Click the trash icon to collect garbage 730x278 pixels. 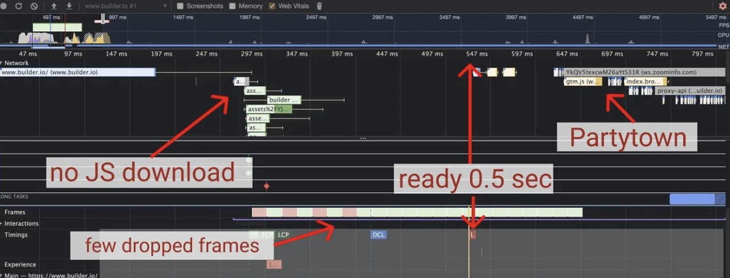[x=319, y=6]
